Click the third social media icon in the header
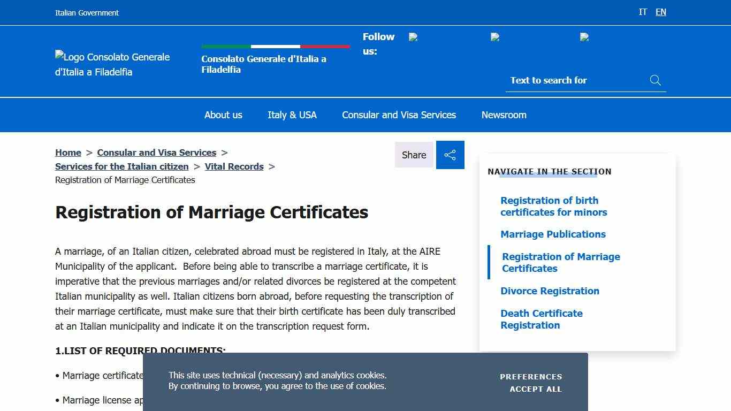Screen dimensions: 731x411 pos(584,37)
